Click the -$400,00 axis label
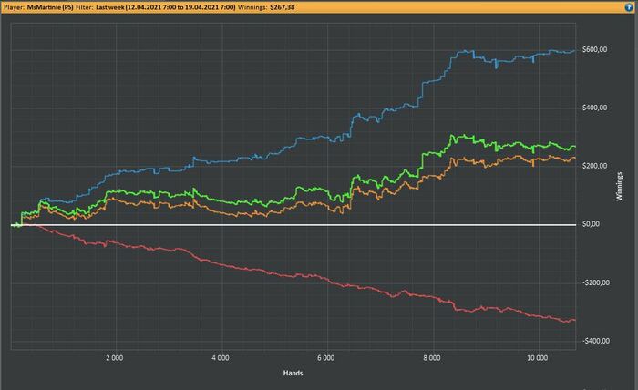This screenshot has width=638, height=390. [596, 341]
